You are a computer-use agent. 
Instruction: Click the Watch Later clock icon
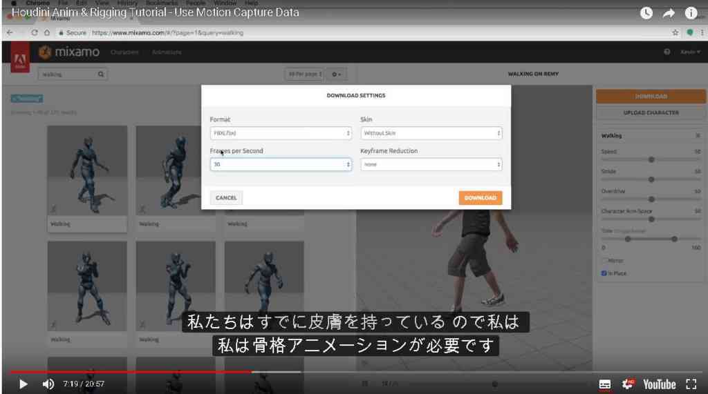pos(646,13)
